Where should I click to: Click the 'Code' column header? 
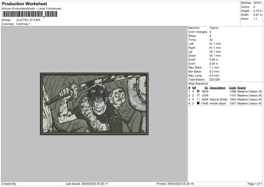(x=232, y=88)
